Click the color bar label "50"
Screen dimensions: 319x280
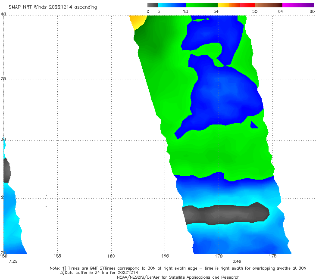tap(255, 11)
